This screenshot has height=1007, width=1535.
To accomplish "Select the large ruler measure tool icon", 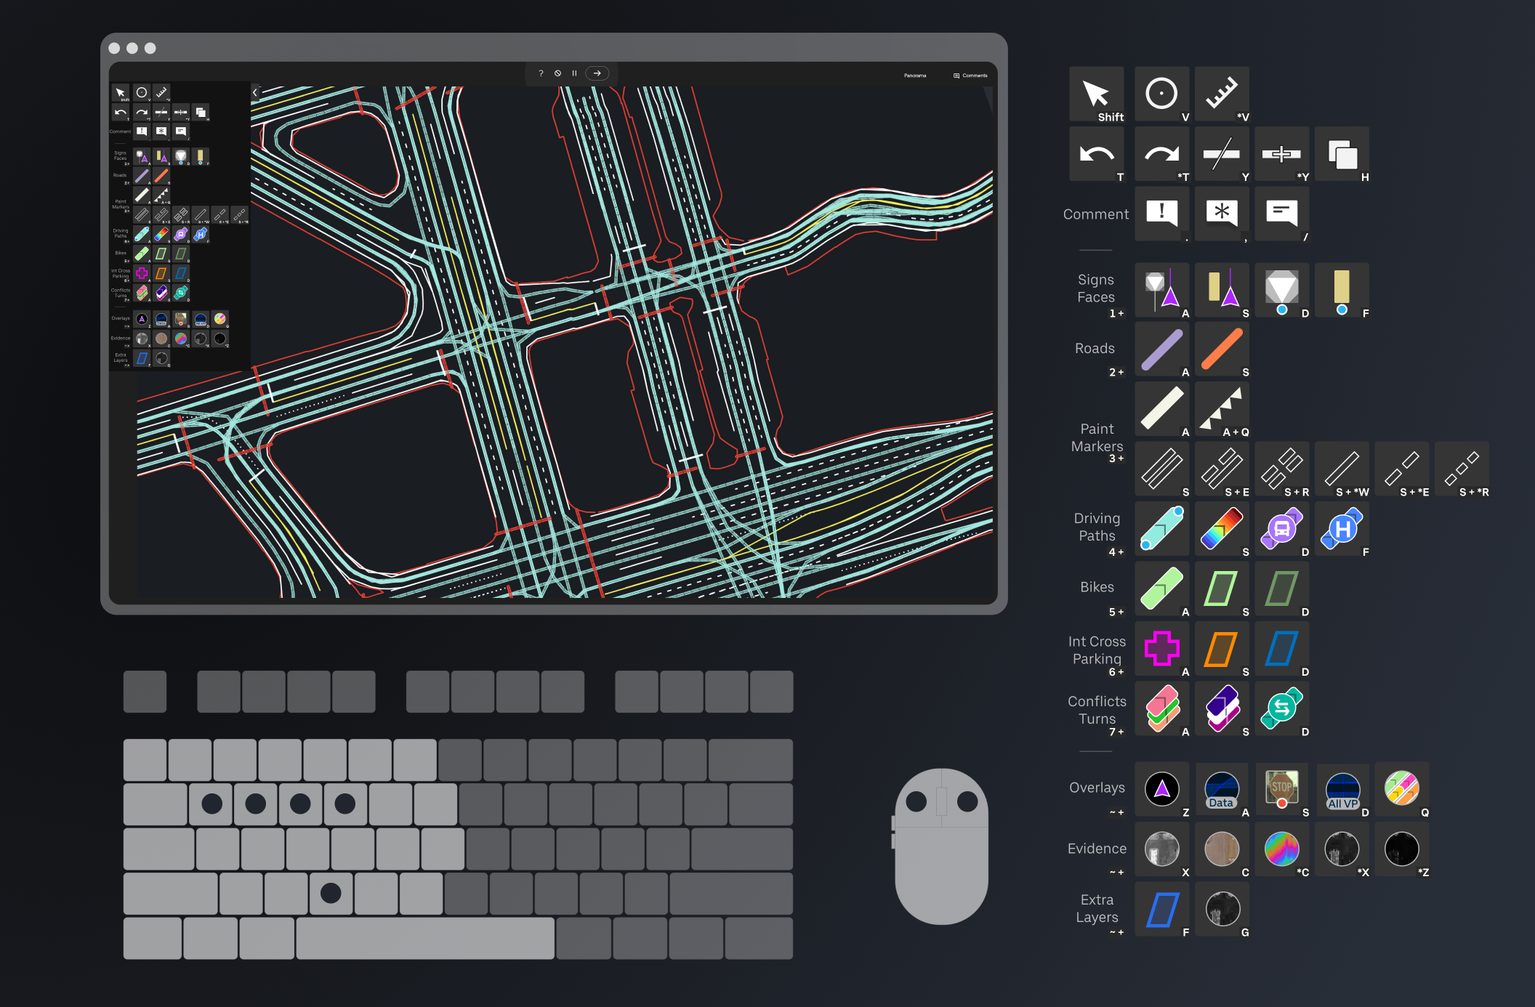I will click(1221, 93).
